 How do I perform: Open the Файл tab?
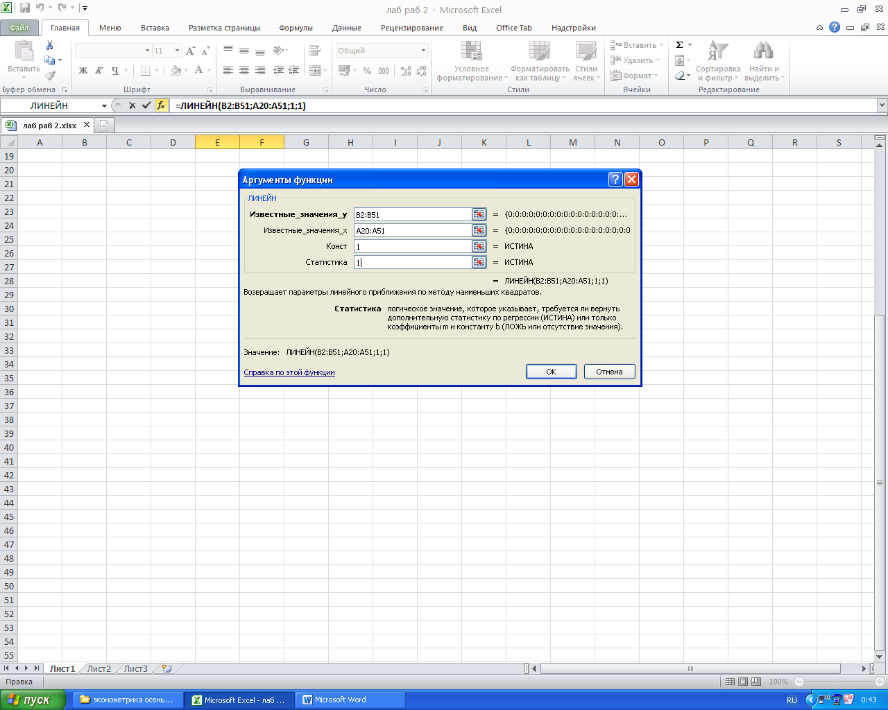pyautogui.click(x=19, y=28)
